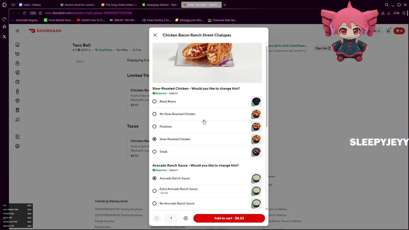Select the Steak radio option

tap(207, 152)
